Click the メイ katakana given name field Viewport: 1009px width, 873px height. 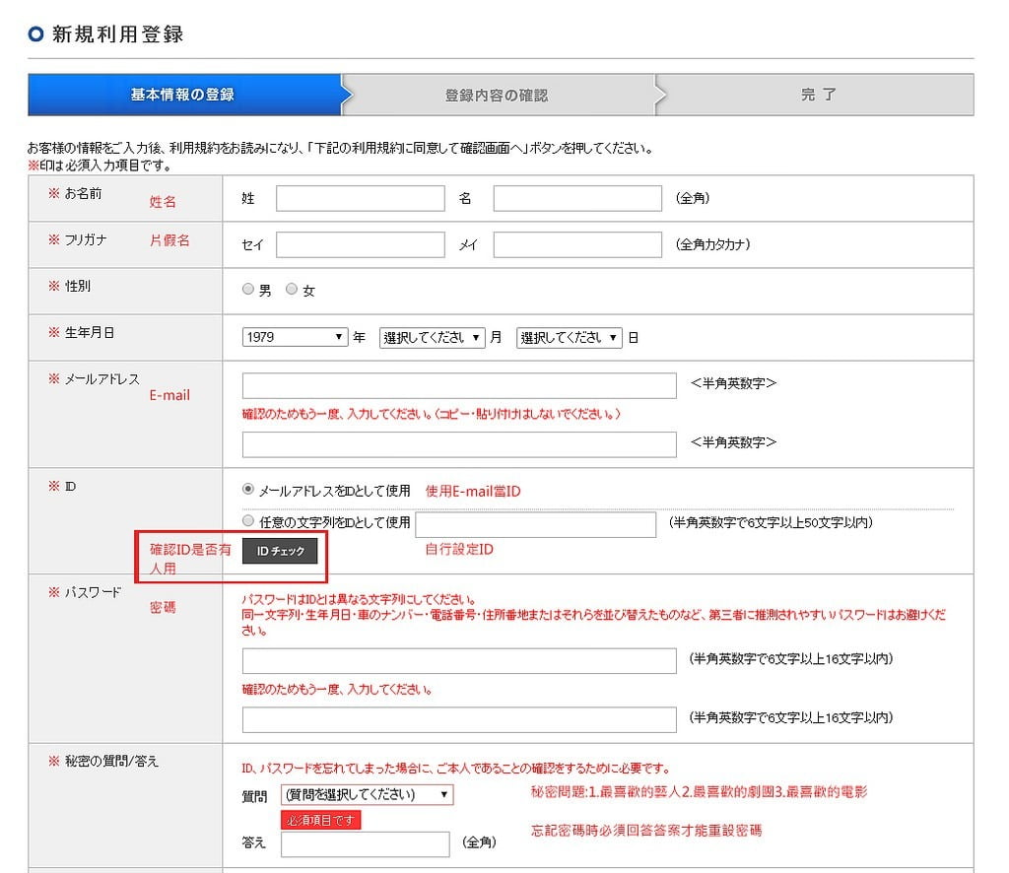pyautogui.click(x=576, y=243)
